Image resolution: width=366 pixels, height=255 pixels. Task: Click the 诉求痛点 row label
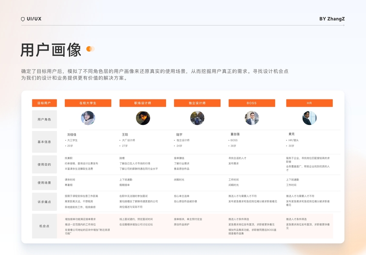[x=44, y=202]
